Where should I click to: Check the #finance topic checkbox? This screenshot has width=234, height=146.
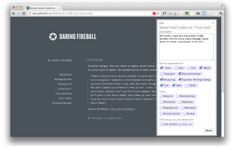[x=161, y=102]
